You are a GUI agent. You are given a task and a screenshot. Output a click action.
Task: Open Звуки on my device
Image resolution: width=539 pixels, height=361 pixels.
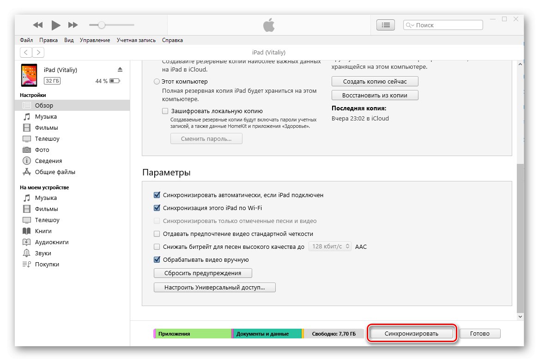[x=43, y=253]
